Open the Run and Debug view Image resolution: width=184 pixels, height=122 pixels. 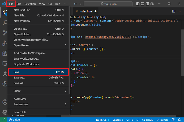5,43
